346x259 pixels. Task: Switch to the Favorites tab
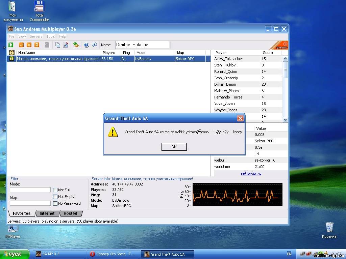[x=22, y=213]
